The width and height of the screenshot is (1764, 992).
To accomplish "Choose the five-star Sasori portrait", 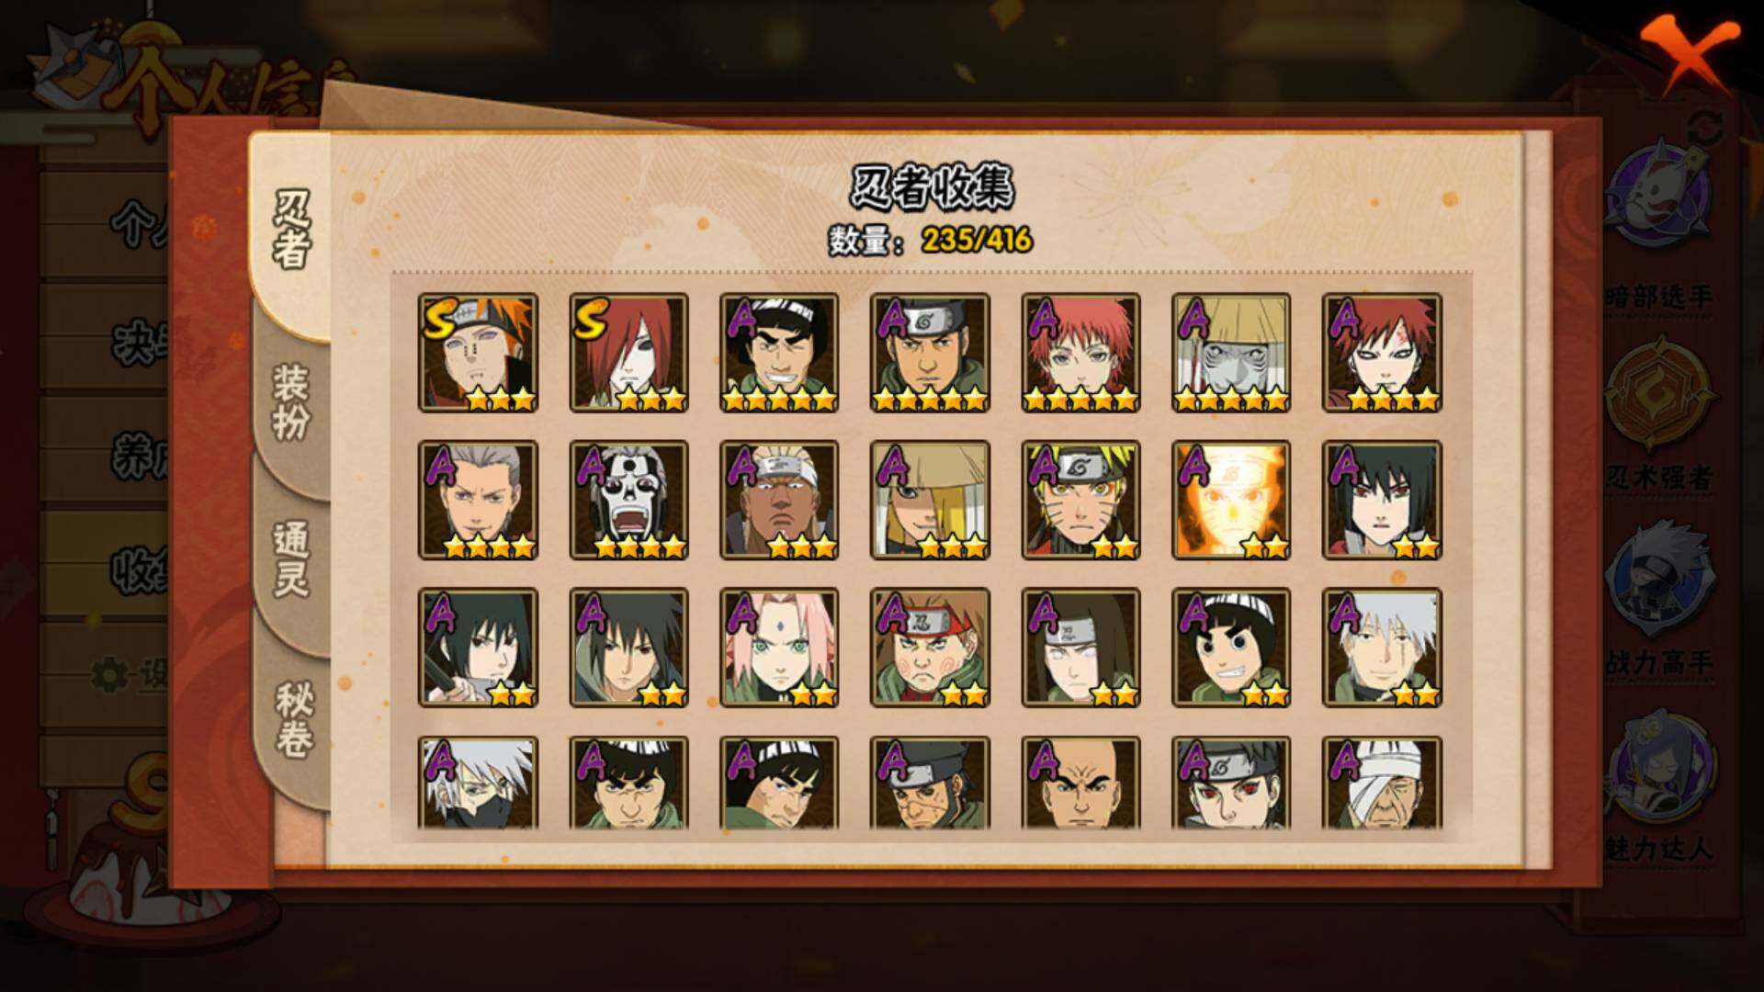I will tap(1080, 353).
